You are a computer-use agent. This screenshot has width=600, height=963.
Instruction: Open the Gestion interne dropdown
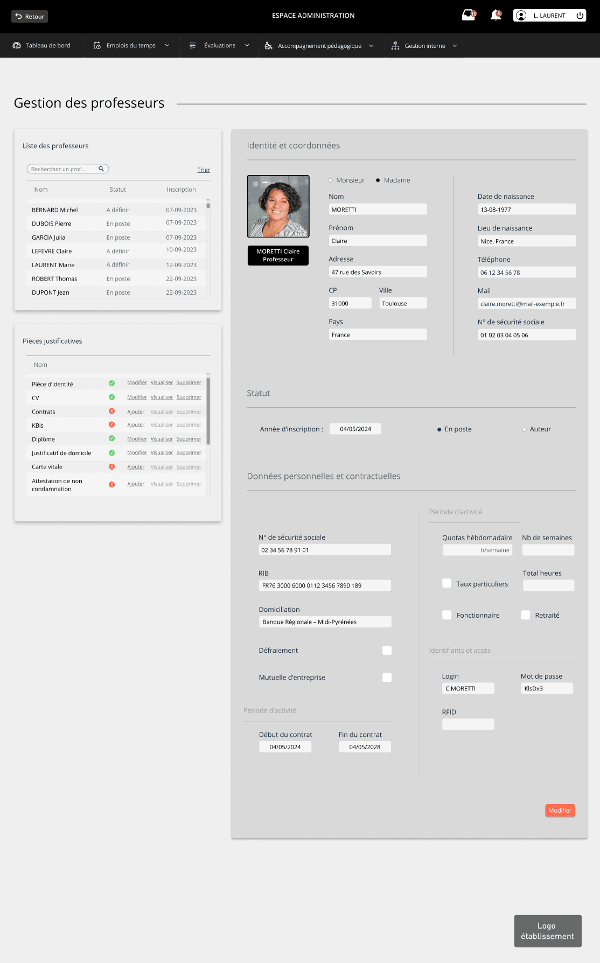coord(455,46)
